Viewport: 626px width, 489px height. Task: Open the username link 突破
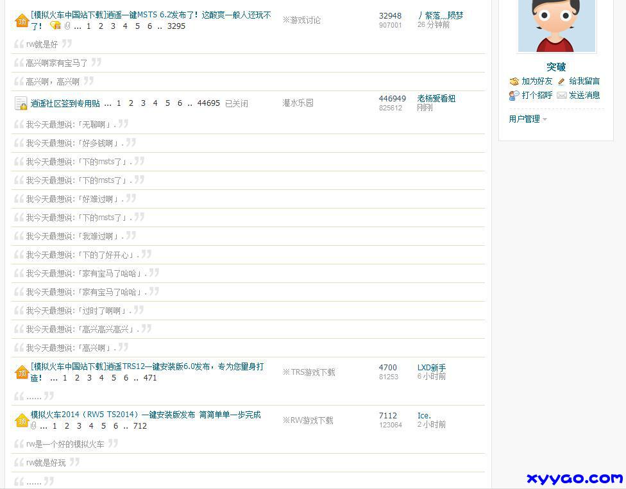click(556, 67)
